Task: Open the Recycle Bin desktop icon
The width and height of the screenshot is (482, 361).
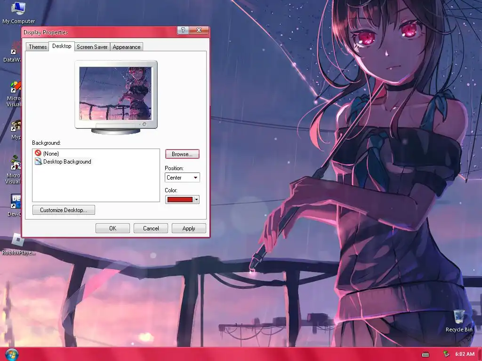Action: click(x=459, y=321)
